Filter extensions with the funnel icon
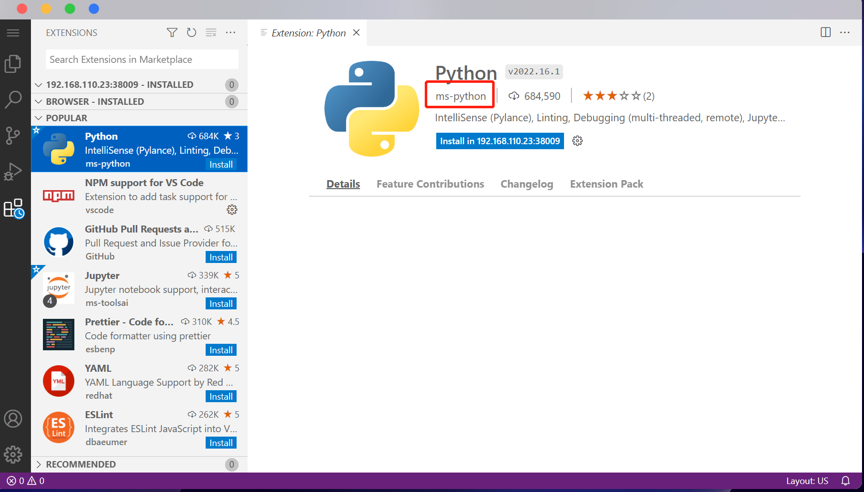This screenshot has width=864, height=492. click(x=172, y=33)
